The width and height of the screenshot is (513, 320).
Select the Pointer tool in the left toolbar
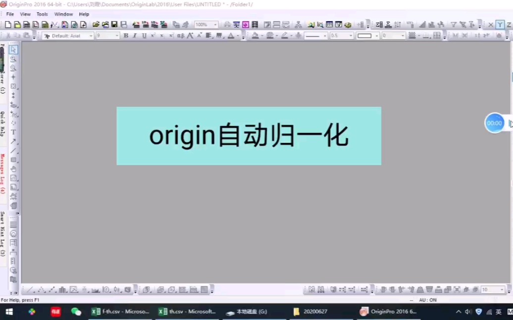click(13, 49)
